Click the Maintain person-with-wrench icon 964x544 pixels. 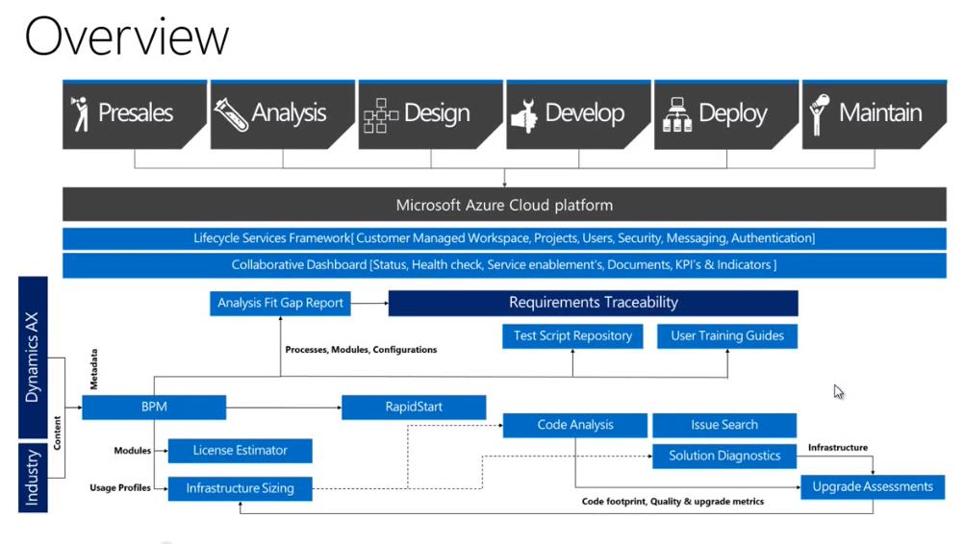pos(819,114)
